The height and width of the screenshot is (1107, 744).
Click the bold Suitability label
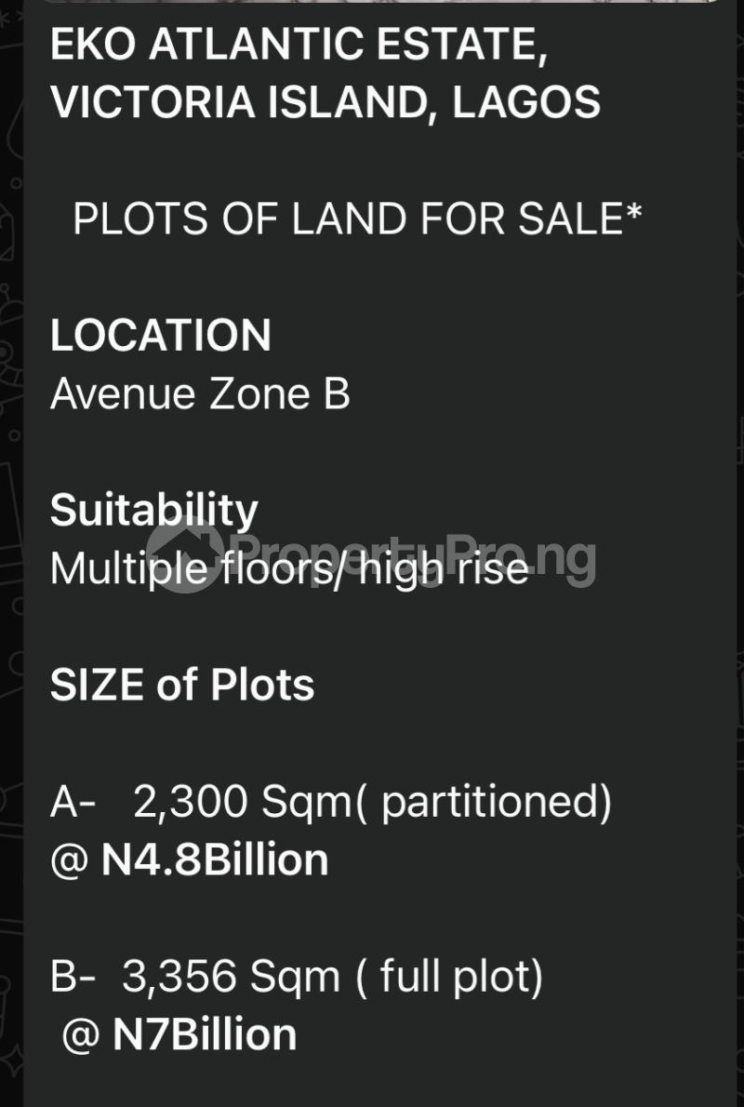[153, 510]
